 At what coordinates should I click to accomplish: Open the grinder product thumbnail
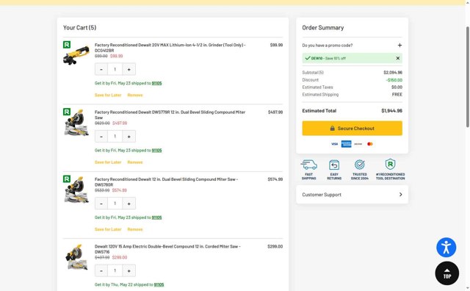pyautogui.click(x=76, y=54)
